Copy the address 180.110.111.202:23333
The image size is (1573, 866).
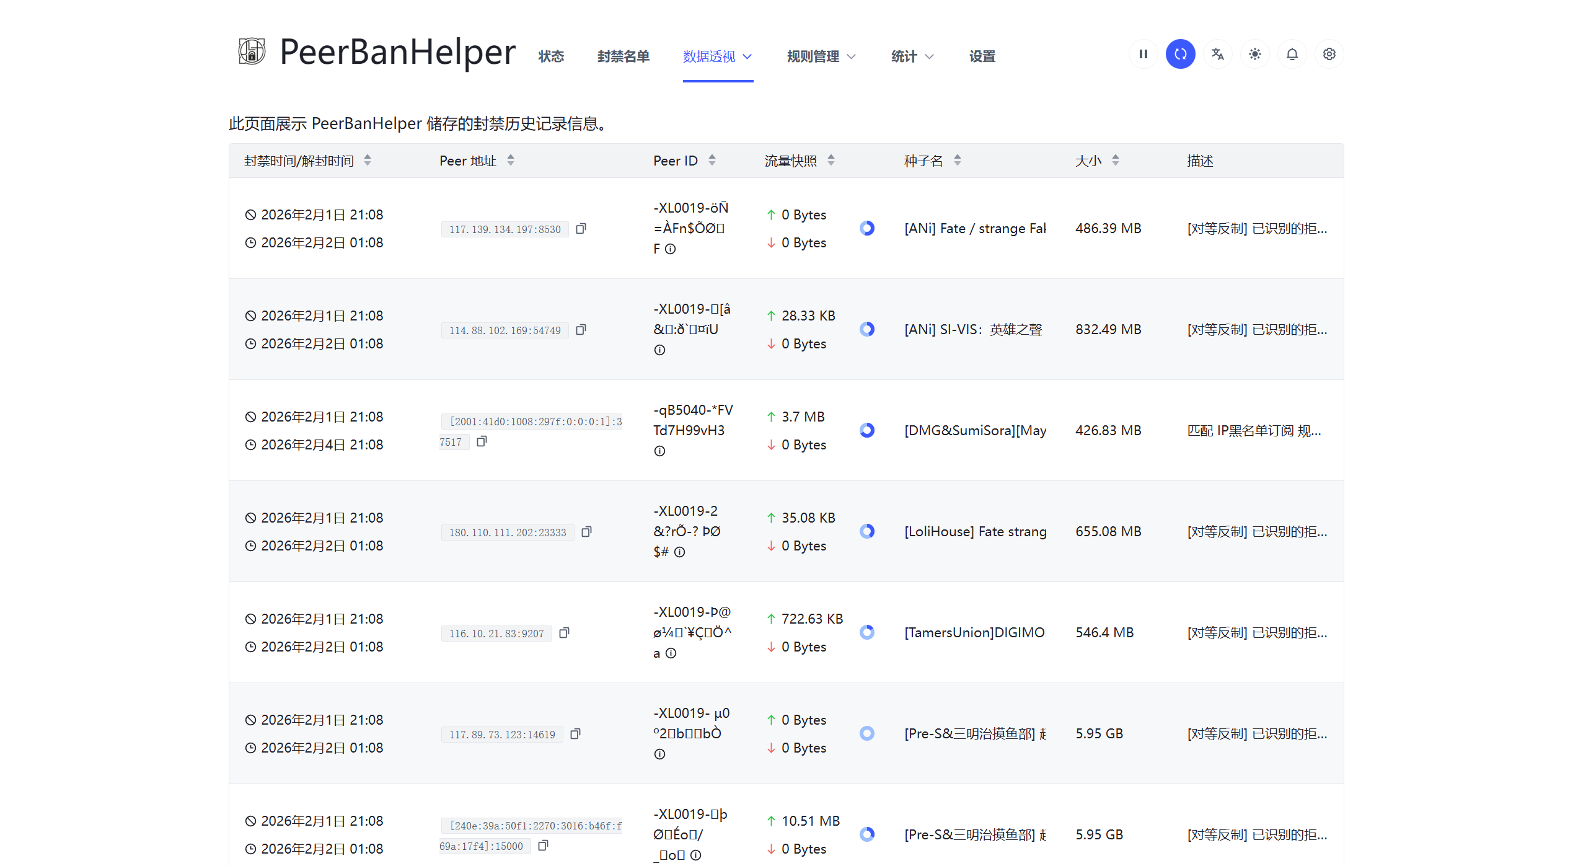click(x=586, y=532)
